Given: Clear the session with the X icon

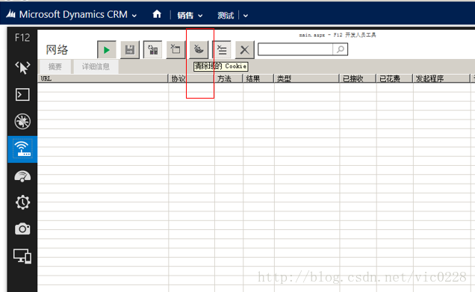Looking at the screenshot, I should pyautogui.click(x=245, y=50).
